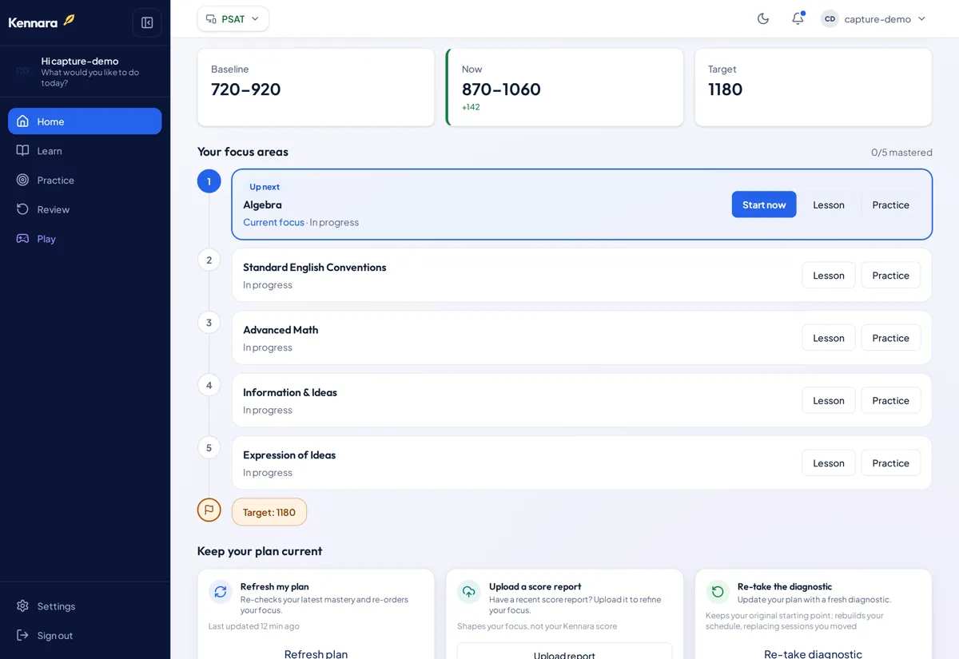Click step number 1 circle
959x659 pixels.
209,181
